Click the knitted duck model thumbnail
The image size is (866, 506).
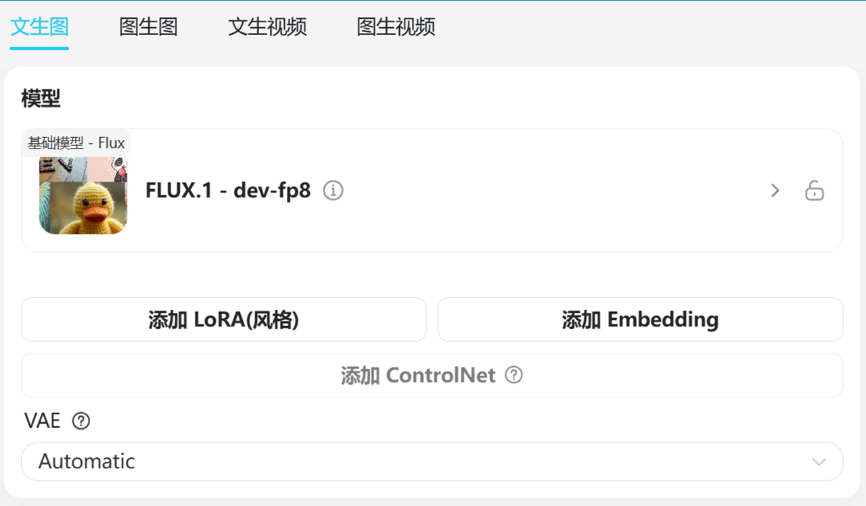83,195
